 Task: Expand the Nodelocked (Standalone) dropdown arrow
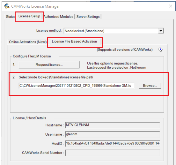pos(161,31)
